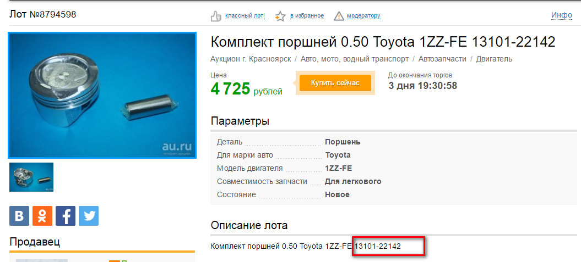Open the 'классный лот!' link

click(245, 16)
